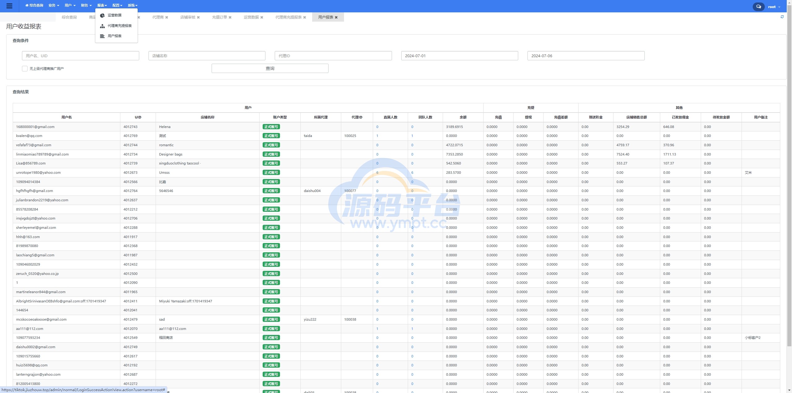Click username 168000001@gmail.com

click(x=35, y=127)
